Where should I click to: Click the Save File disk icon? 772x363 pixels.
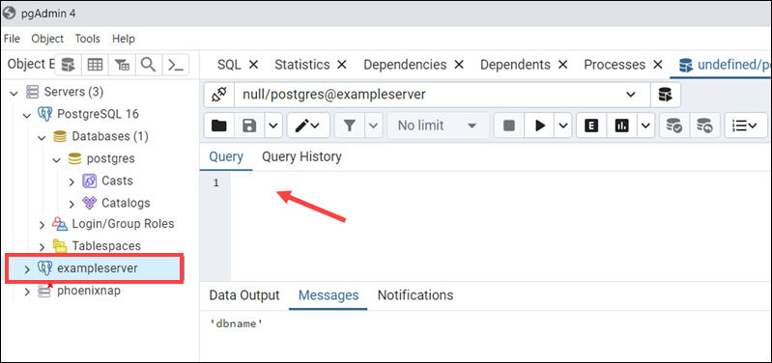[249, 126]
